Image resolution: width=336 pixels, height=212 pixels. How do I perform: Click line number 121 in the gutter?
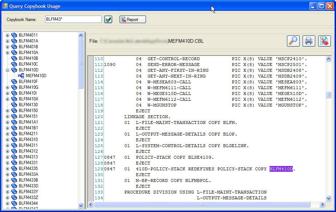pyautogui.click(x=99, y=122)
